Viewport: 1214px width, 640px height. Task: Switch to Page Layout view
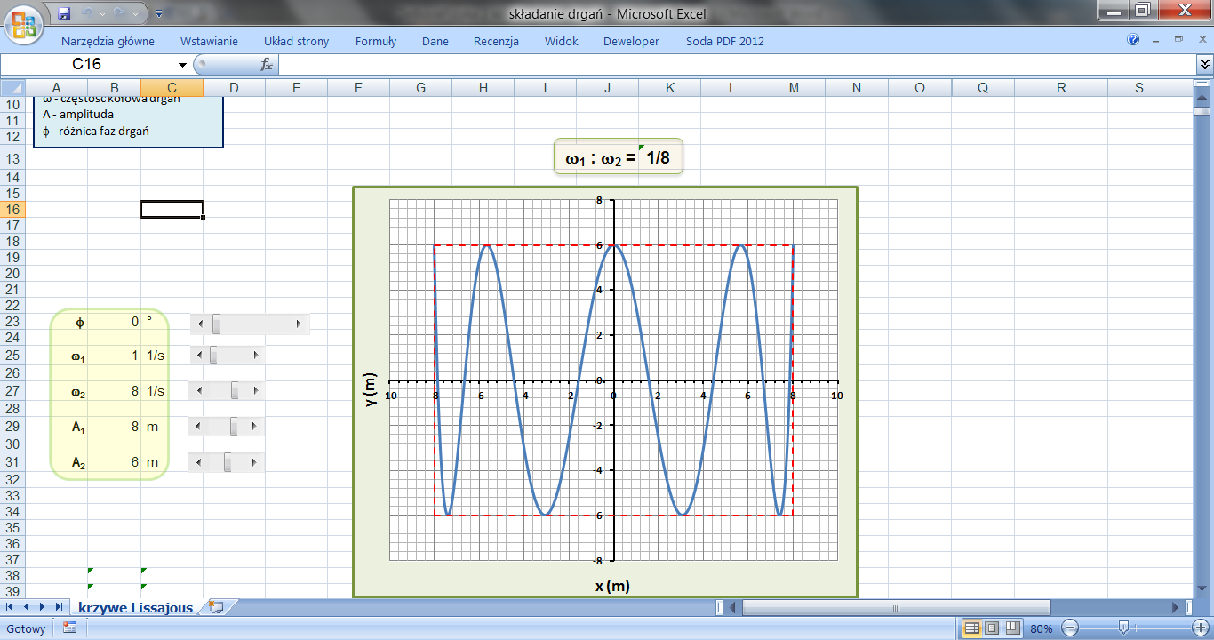tap(992, 628)
